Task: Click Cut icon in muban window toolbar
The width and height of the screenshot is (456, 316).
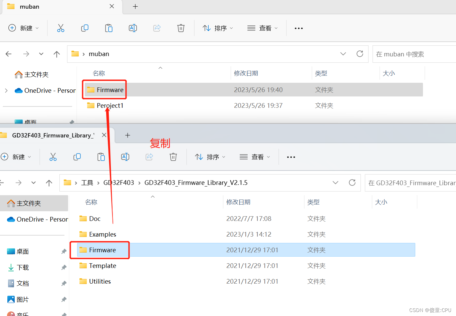Action: pyautogui.click(x=61, y=28)
